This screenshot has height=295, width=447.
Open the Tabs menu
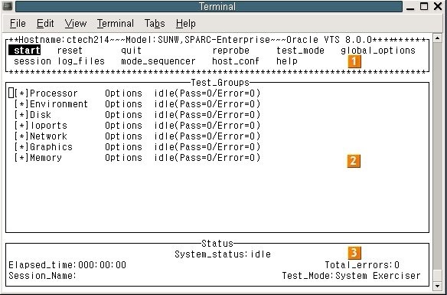[x=155, y=24]
